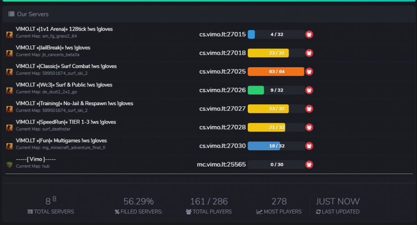Click the refresh icon beside Last Updated
This screenshot has width=417, height=225.
click(318, 212)
